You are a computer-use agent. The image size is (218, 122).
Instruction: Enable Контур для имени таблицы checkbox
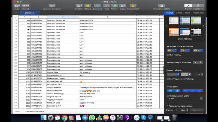pos(168,79)
